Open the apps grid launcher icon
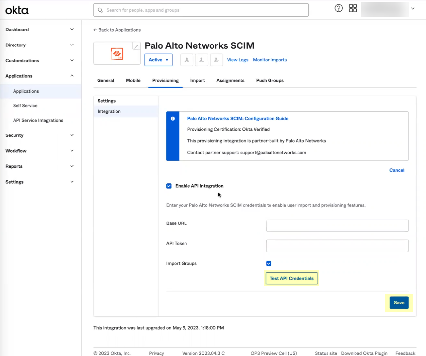Viewport: 426px width, 356px height. tap(353, 8)
